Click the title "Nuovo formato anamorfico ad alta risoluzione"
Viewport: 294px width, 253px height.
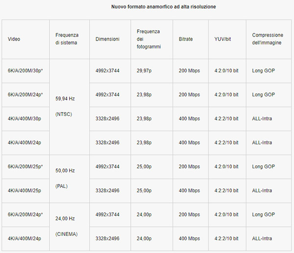[x=164, y=7]
